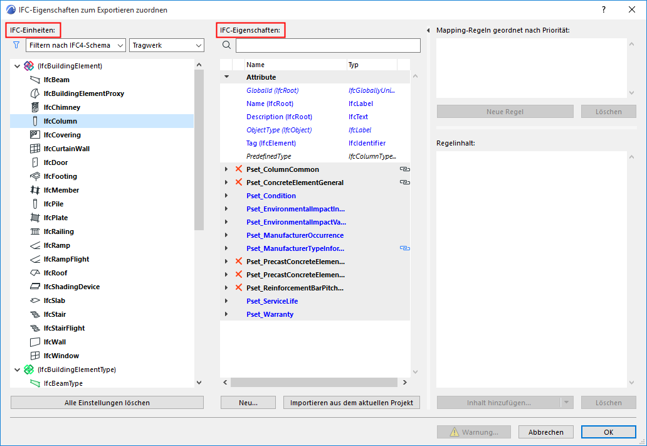Expand Pset_ColumnCommon
This screenshot has width=647, height=446.
click(226, 169)
